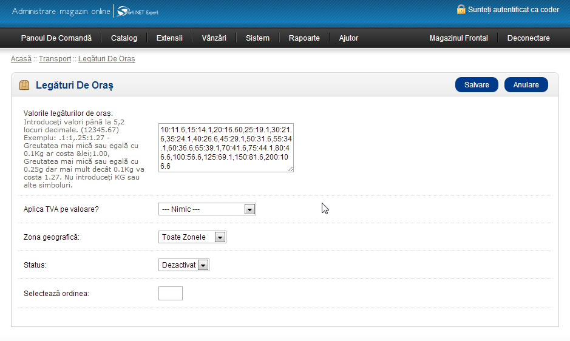Viewport: 570px width, 341px height.
Task: Open the Catalog menu
Action: coord(124,38)
